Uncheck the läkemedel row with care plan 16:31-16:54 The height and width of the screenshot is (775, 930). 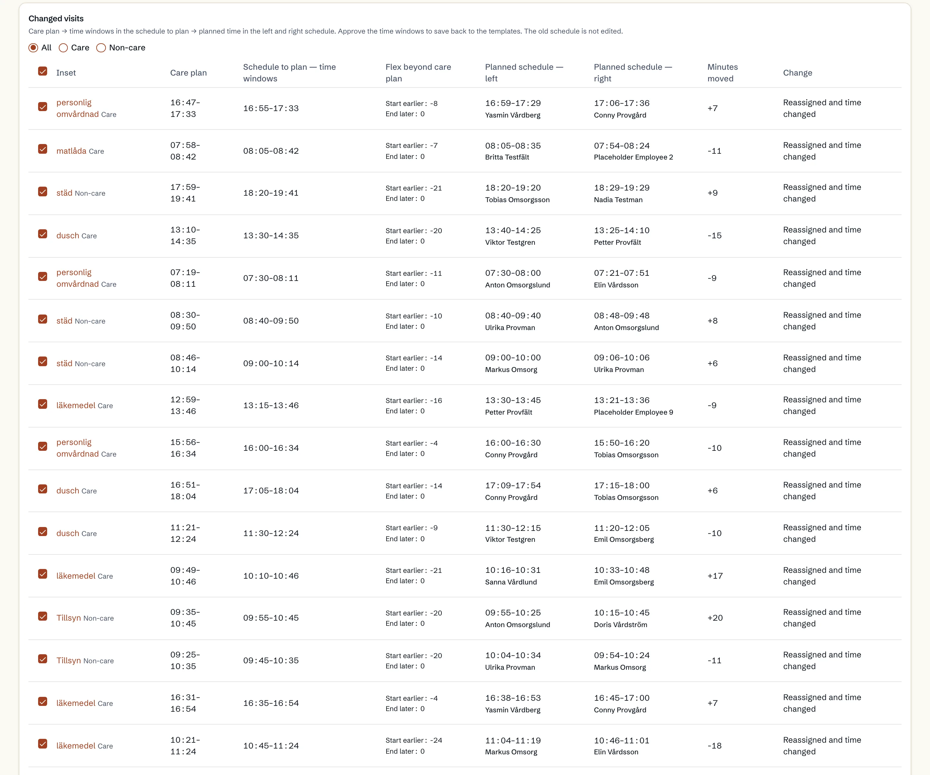tap(43, 701)
